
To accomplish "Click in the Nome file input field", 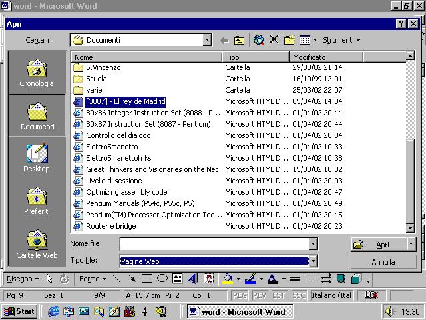I will coord(214,244).
